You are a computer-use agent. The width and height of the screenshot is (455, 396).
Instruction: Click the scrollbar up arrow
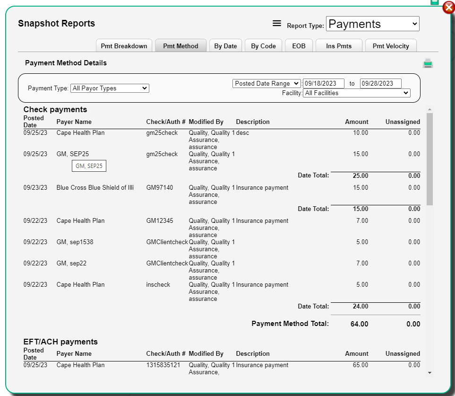pos(429,109)
